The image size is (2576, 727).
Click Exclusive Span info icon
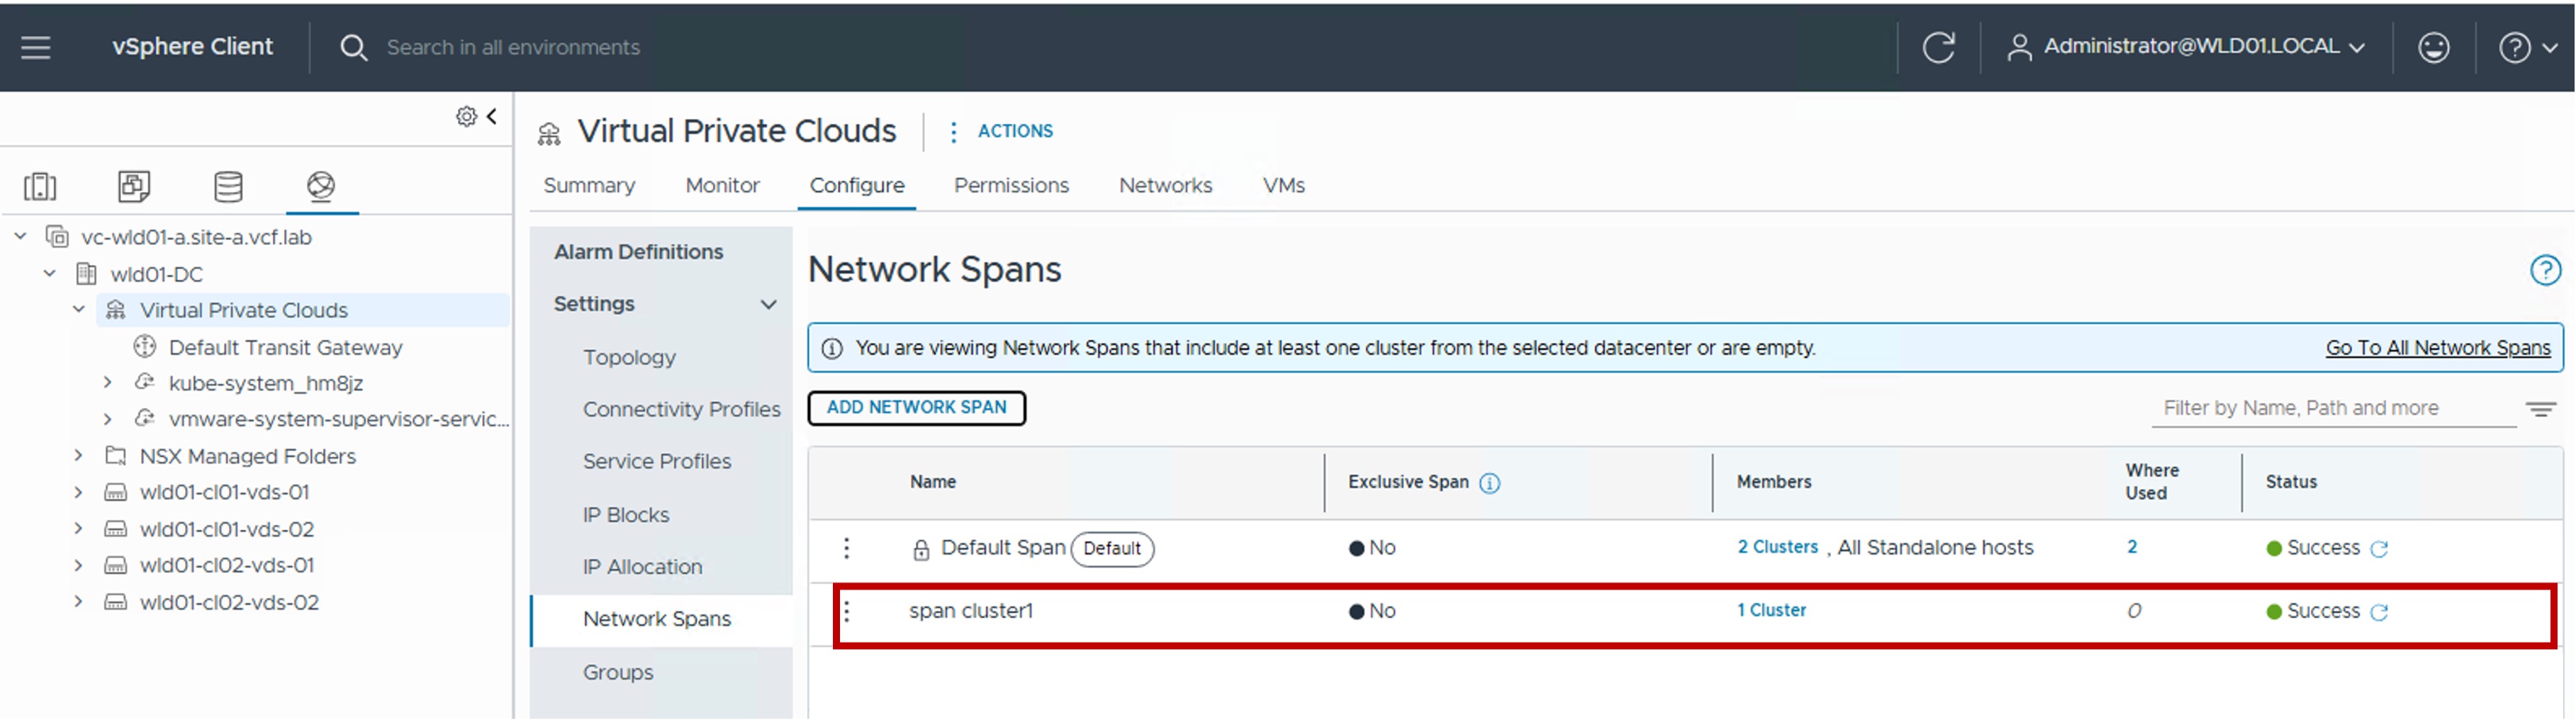(x=1489, y=483)
